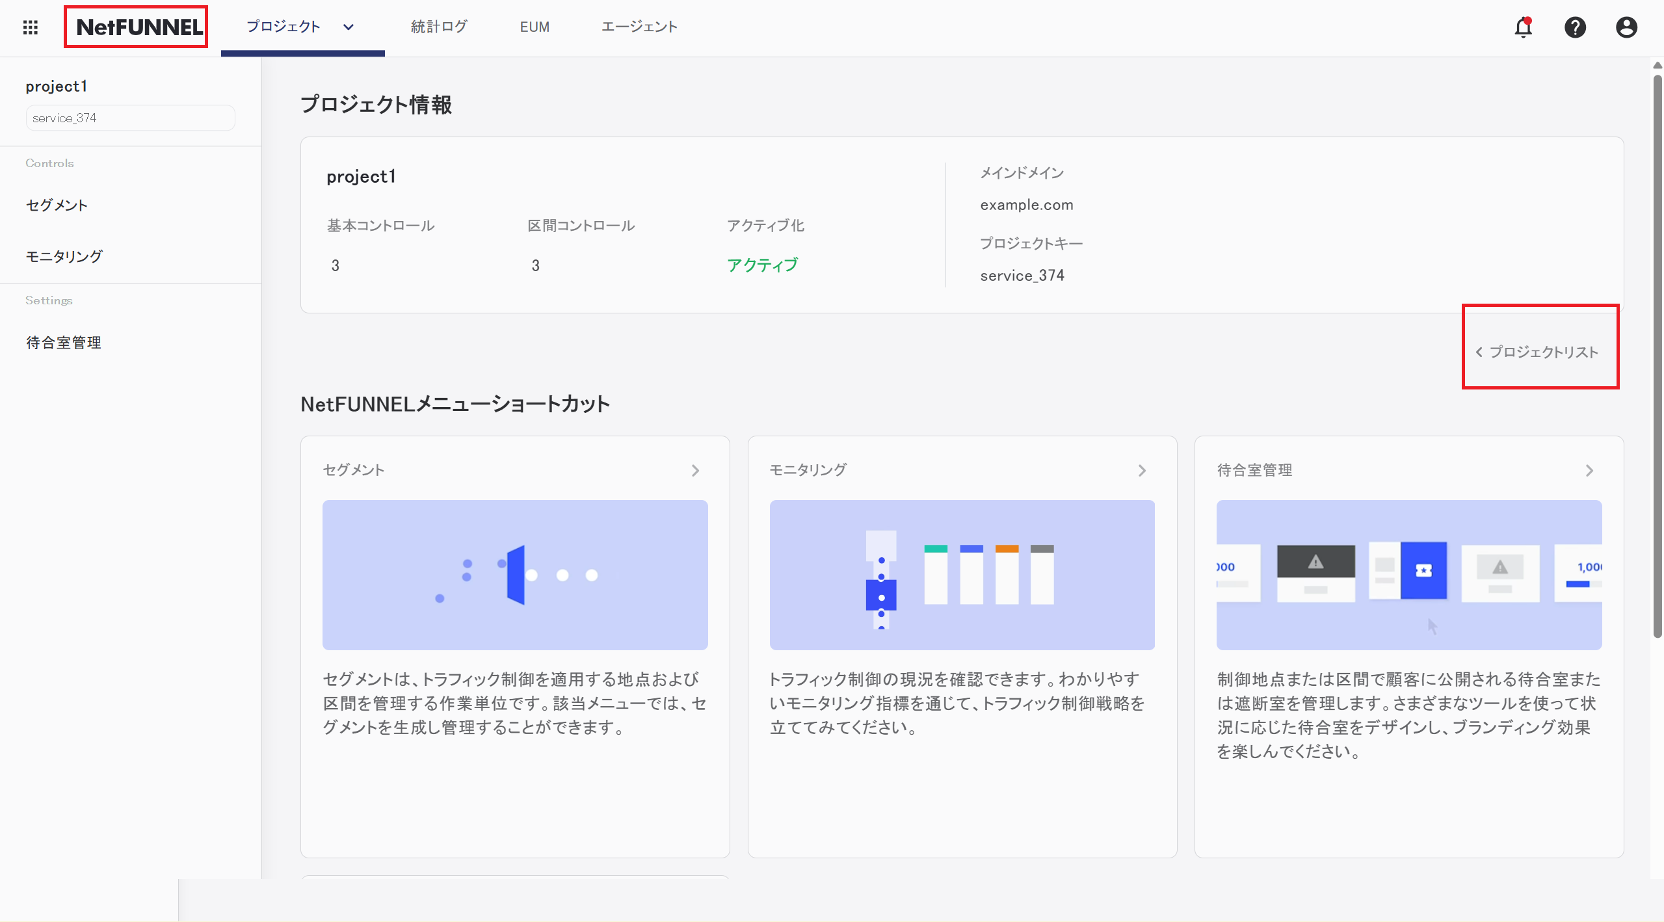The width and height of the screenshot is (1664, 922).
Task: Click the back chevron next to プロジェクトリスト
Action: coord(1481,352)
